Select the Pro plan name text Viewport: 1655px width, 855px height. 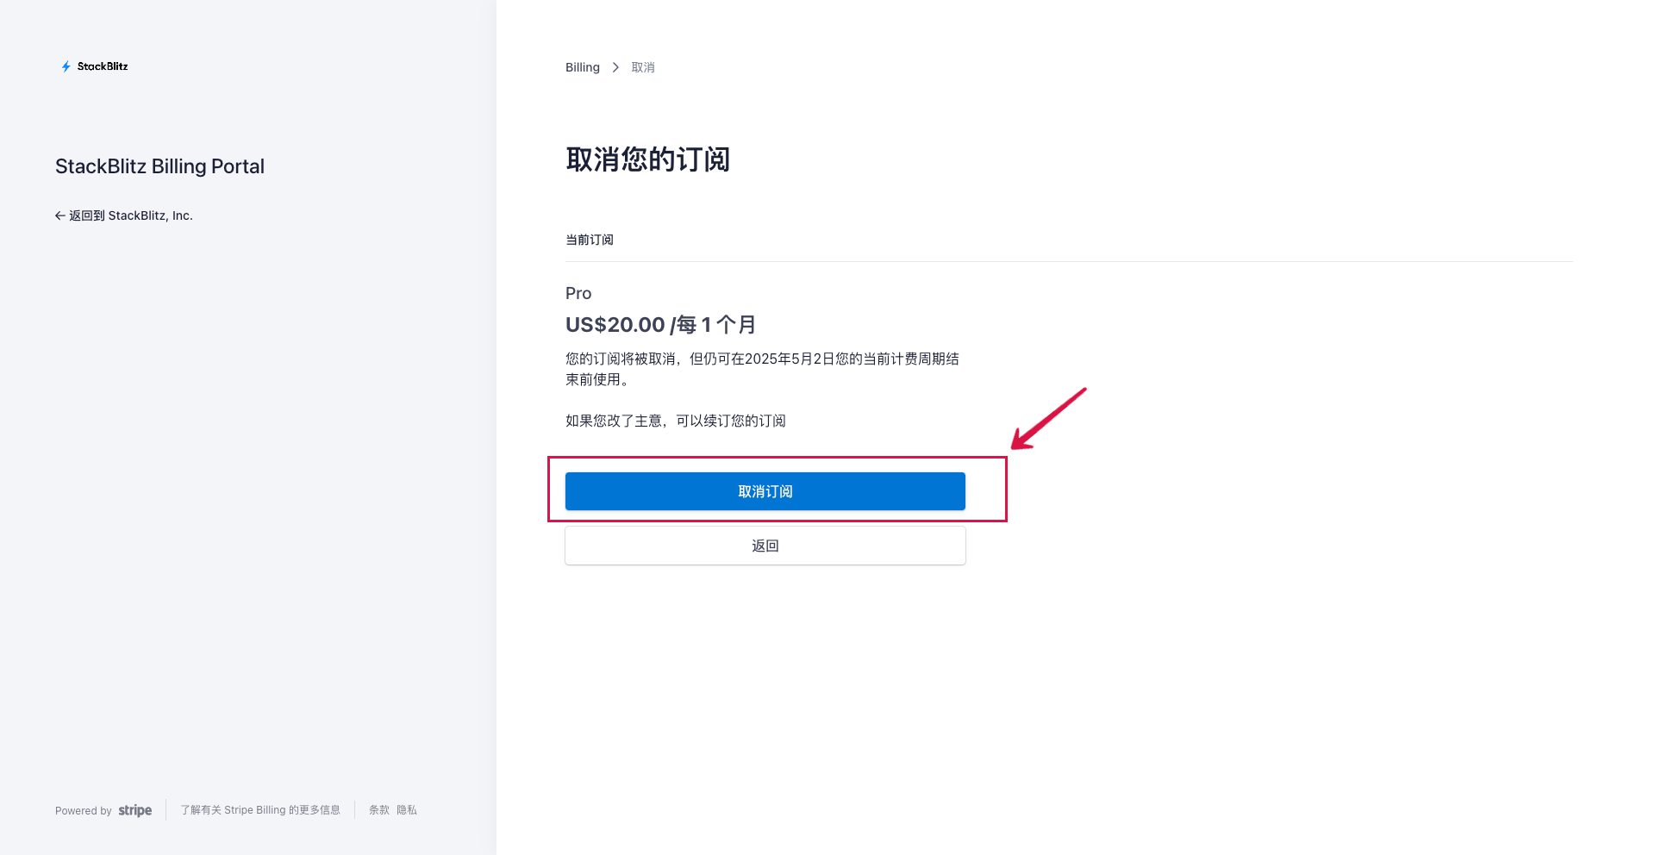pos(578,293)
